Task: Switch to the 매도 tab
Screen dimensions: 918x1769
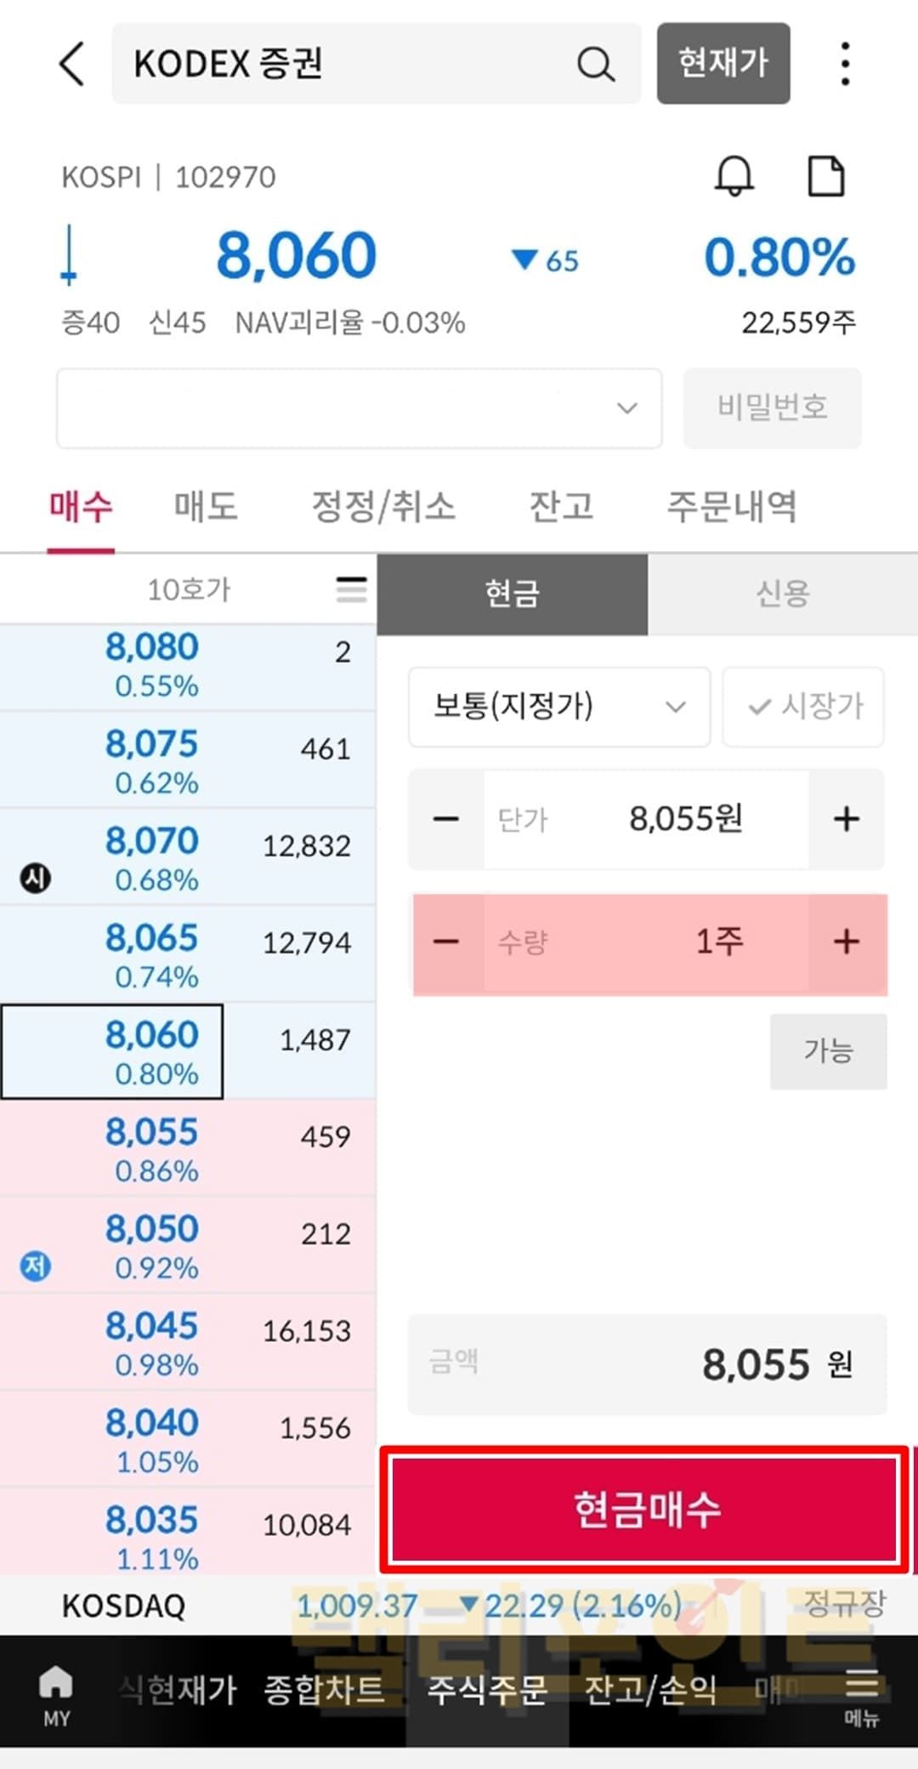Action: (206, 507)
